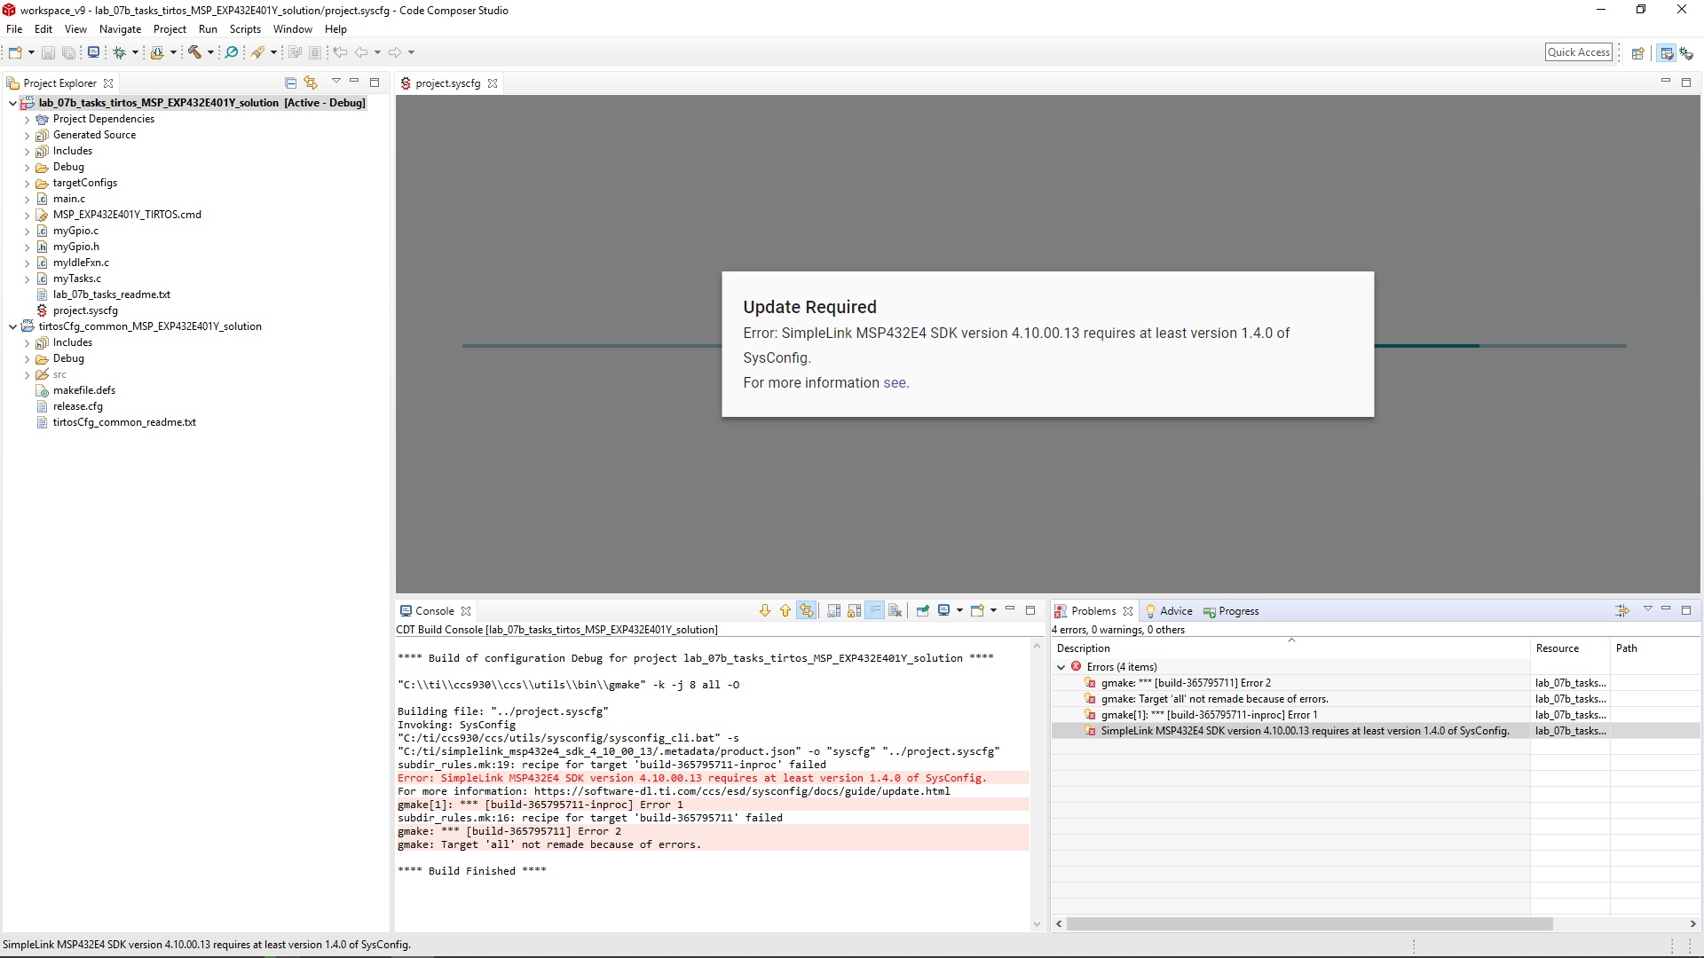Collapse All in Project Explorer
The height and width of the screenshot is (958, 1704).
click(x=290, y=82)
